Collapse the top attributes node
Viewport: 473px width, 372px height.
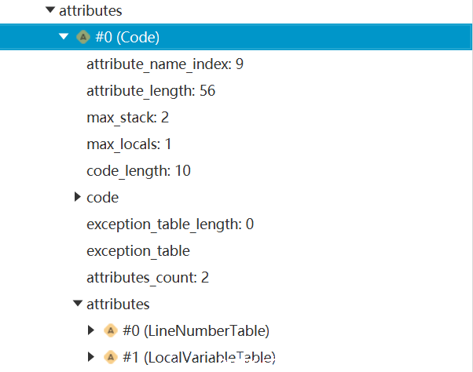(50, 10)
